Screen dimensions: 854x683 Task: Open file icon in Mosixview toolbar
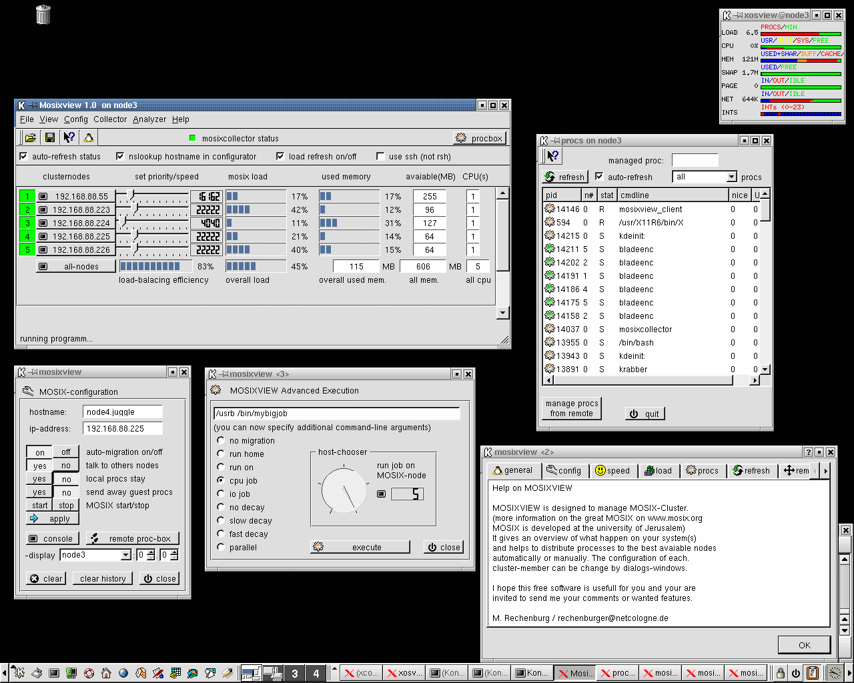[30, 137]
